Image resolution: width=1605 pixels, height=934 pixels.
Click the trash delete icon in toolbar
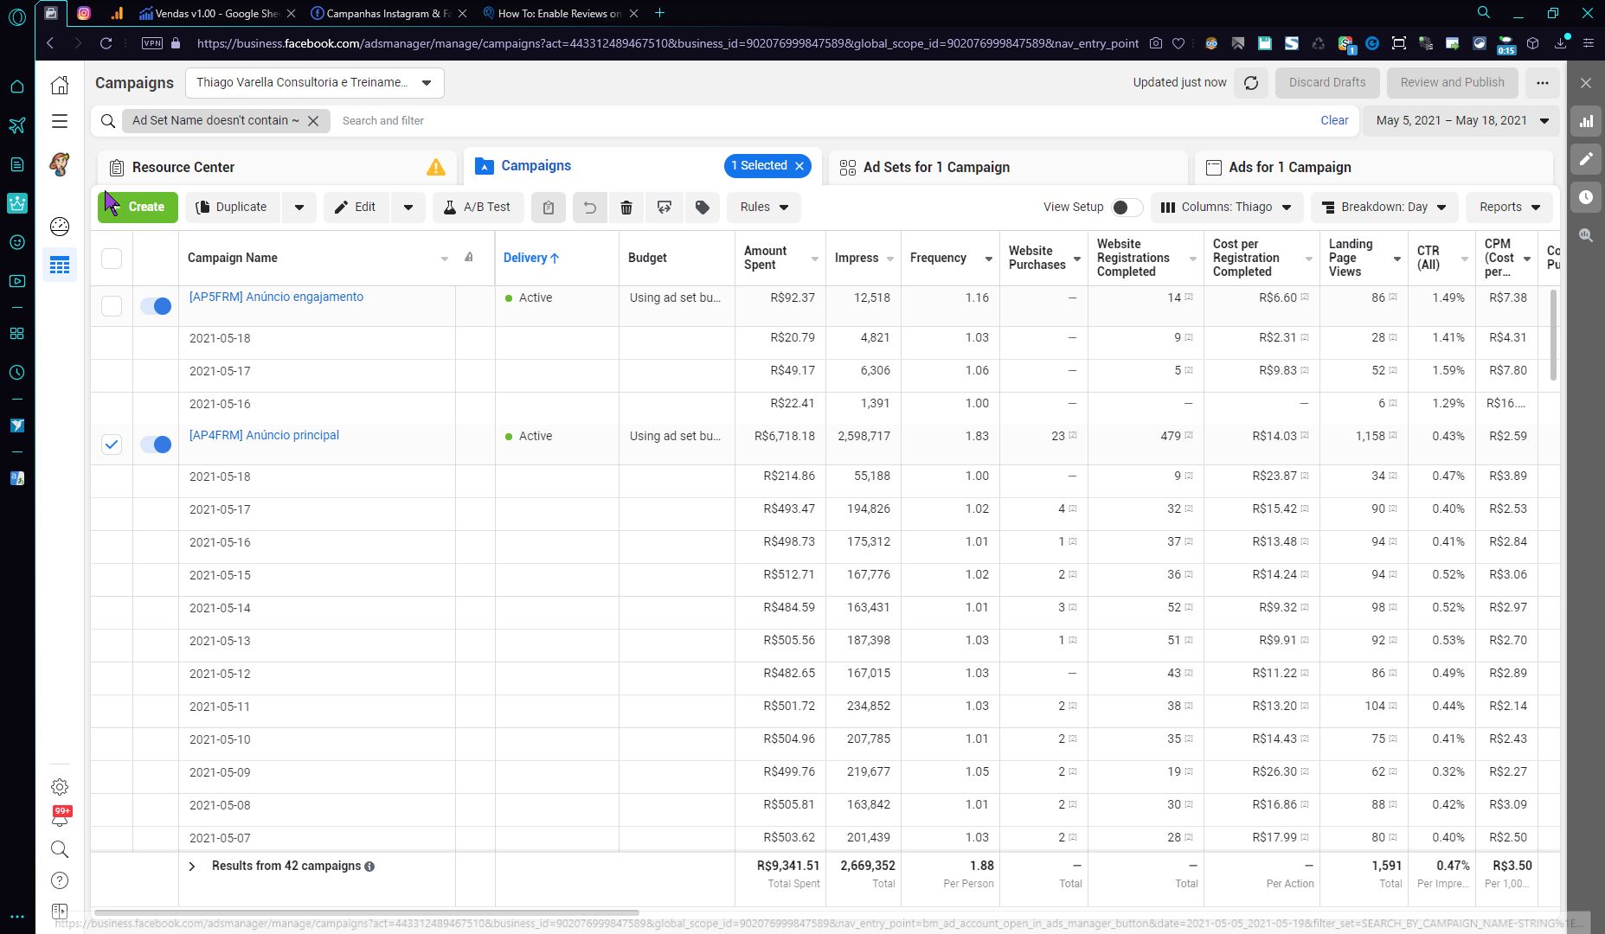[x=626, y=208]
